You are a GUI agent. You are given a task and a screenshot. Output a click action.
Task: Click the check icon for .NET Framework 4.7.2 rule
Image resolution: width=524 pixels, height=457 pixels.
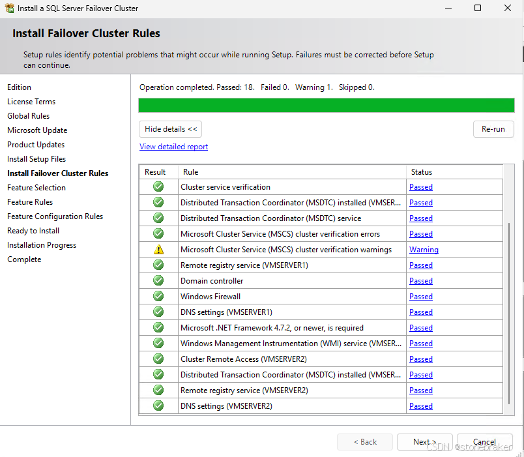158,327
